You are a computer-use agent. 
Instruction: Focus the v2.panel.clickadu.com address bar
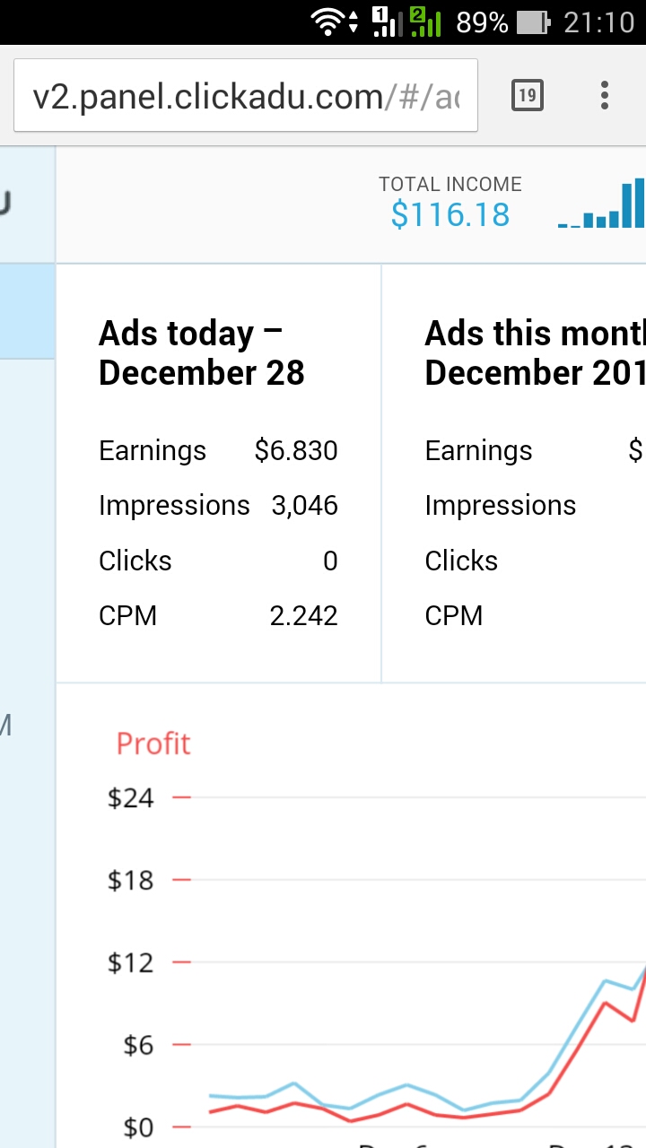click(x=245, y=96)
